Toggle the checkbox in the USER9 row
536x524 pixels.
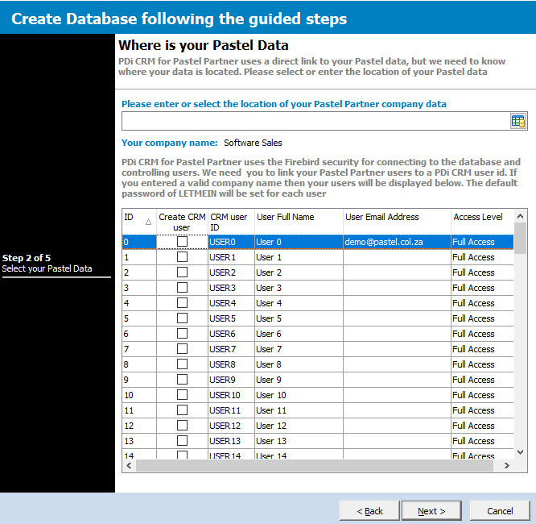(182, 379)
